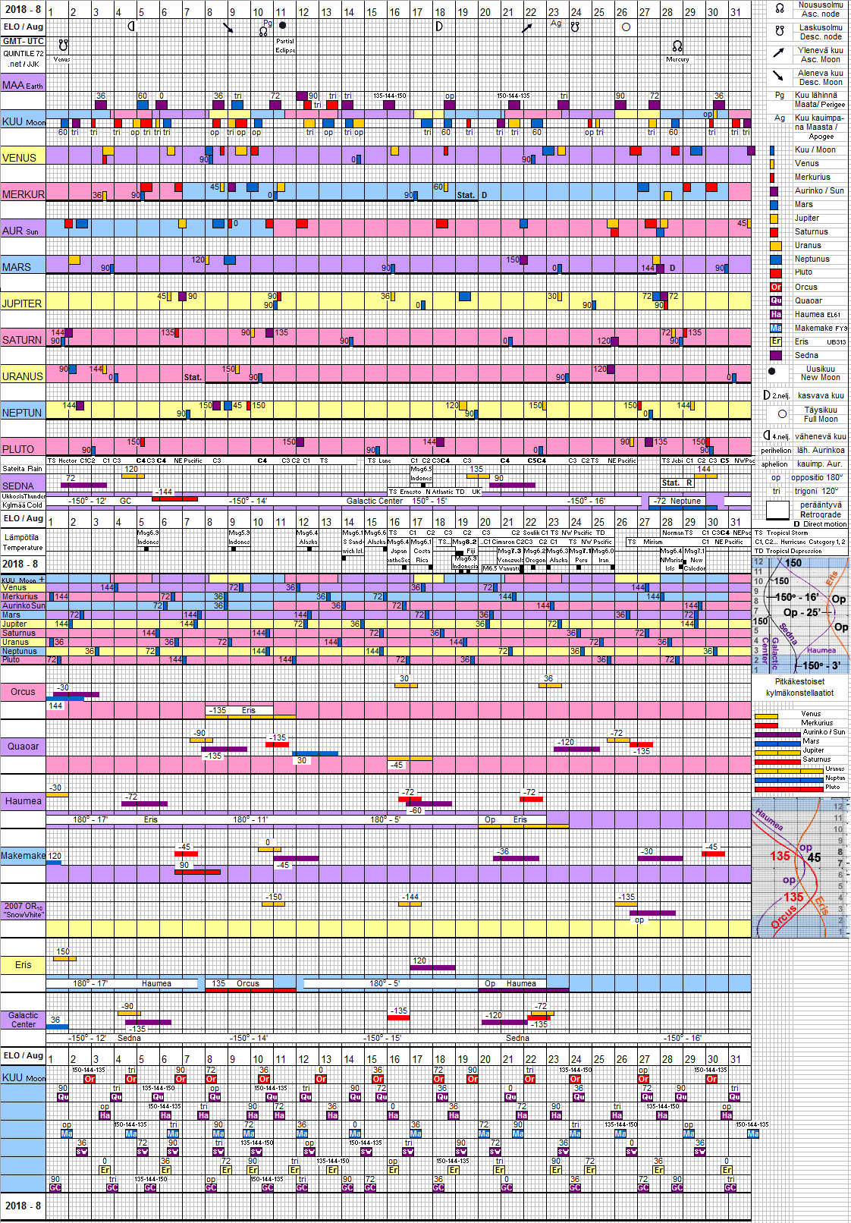This screenshot has height=1223, width=851.
Task: Click the Quaoar row label
Action: (23, 747)
